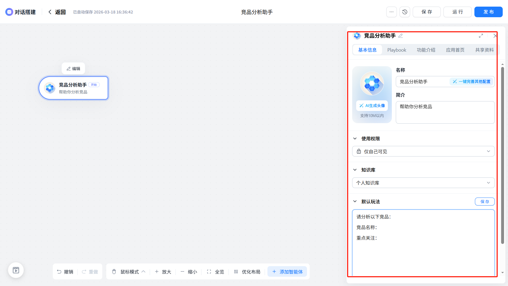The image size is (508, 286).
Task: Switch to the Playbook tab
Action: (x=397, y=50)
